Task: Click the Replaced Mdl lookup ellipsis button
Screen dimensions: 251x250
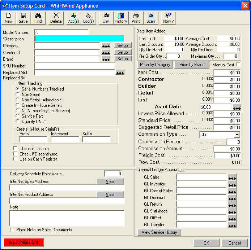Action: tap(120, 72)
